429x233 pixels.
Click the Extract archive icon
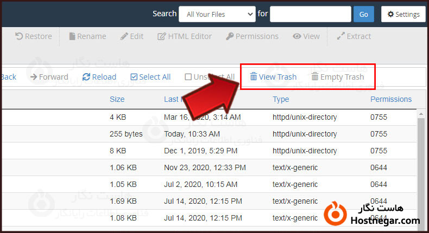click(x=341, y=36)
